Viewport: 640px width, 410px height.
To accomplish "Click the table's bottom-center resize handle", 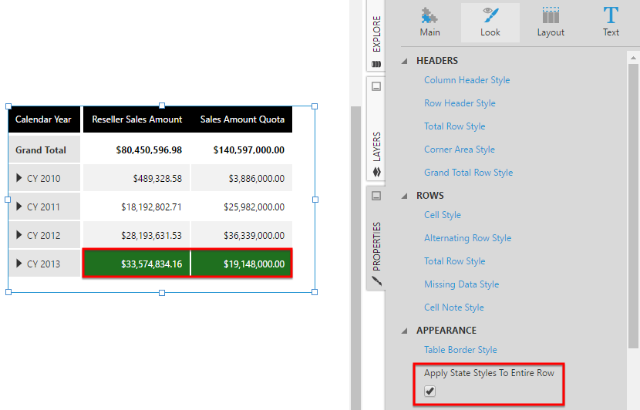I will tap(162, 293).
